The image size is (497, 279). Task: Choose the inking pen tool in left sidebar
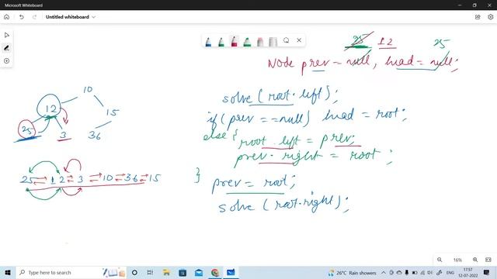coord(7,48)
